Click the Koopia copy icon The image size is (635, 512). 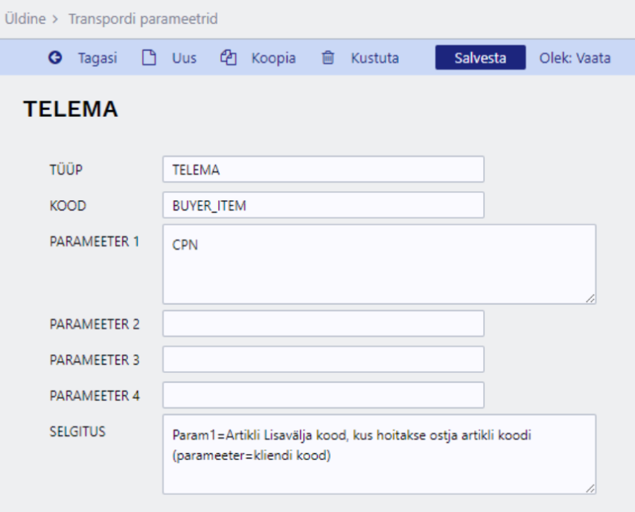tap(229, 57)
